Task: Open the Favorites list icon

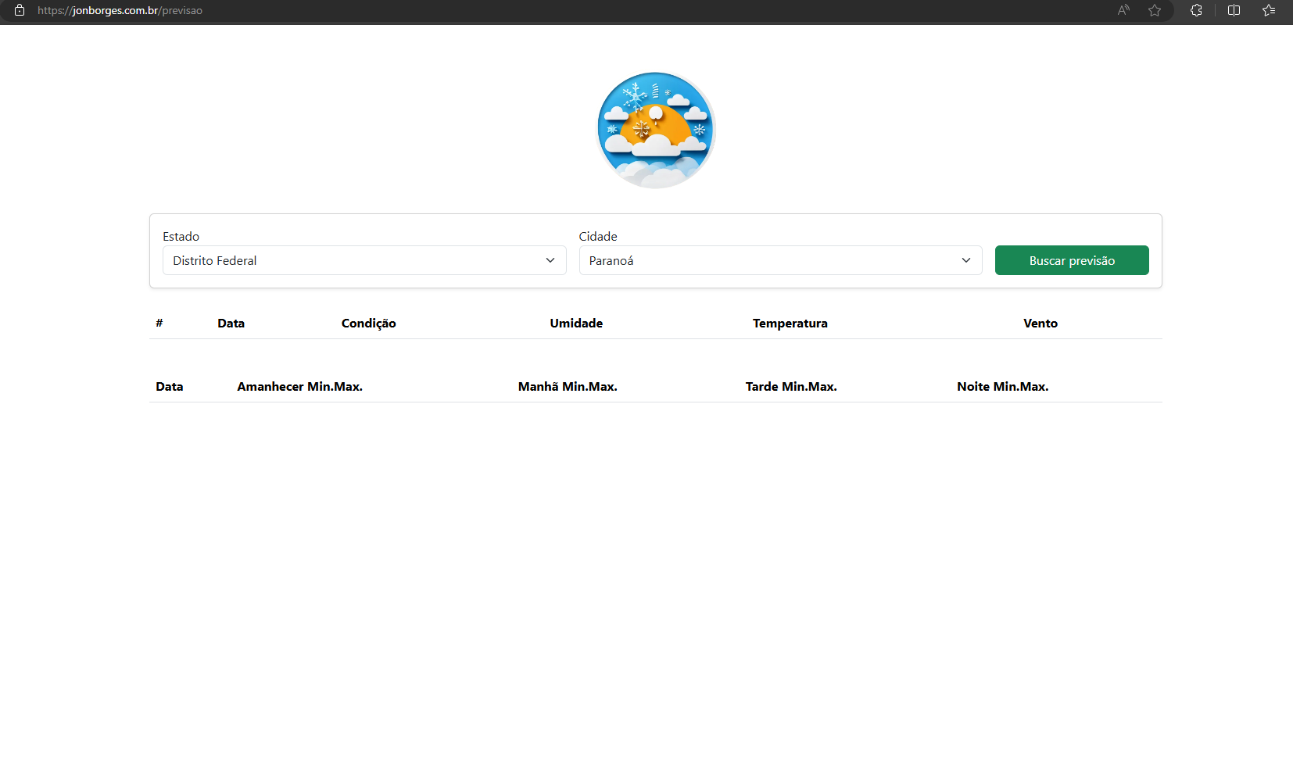Action: (x=1269, y=10)
